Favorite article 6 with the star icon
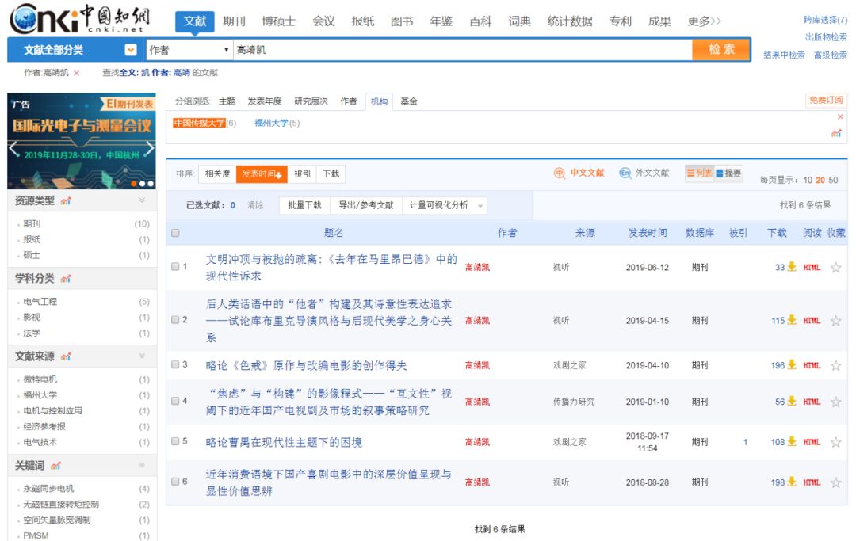This screenshot has width=856, height=541. 836,482
